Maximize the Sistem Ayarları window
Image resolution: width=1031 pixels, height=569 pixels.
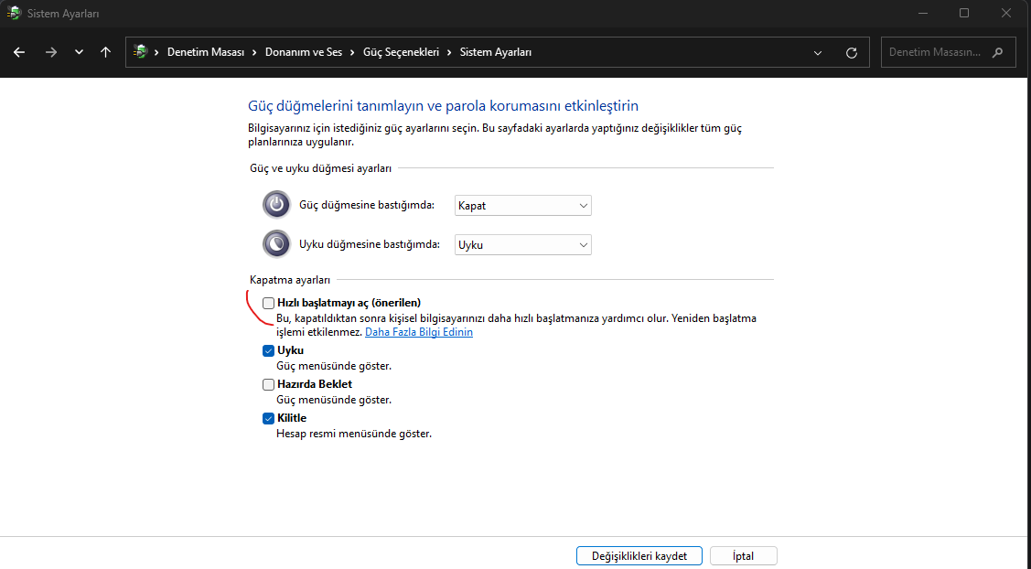pyautogui.click(x=964, y=13)
